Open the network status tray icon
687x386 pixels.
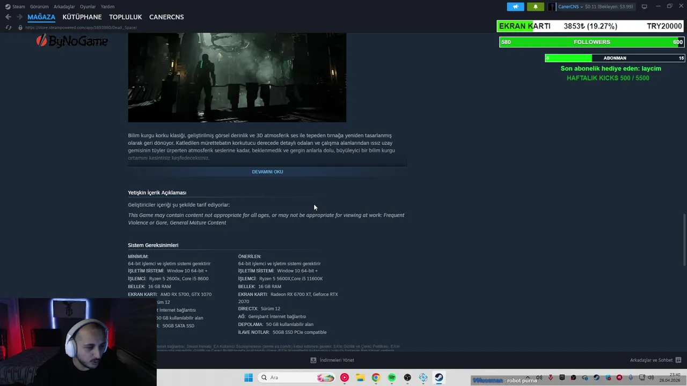point(642,378)
